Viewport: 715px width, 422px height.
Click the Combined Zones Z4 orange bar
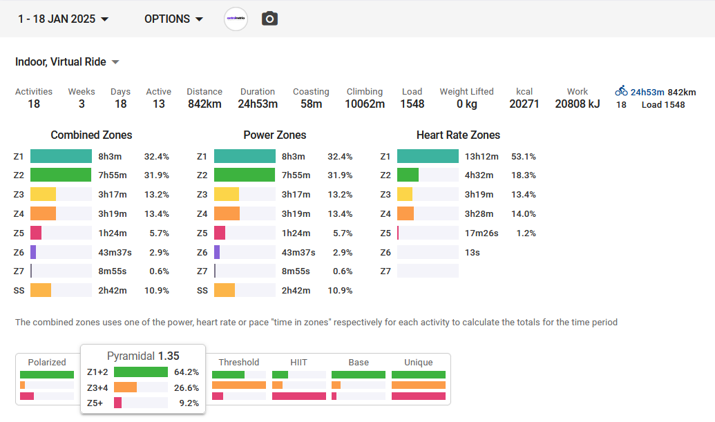click(43, 213)
